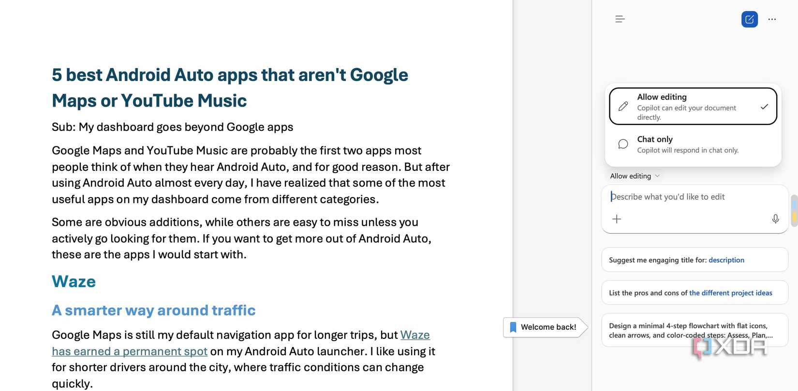Click the speech bubble icon beside Chat only
Image resolution: width=798 pixels, height=391 pixels.
coord(623,144)
